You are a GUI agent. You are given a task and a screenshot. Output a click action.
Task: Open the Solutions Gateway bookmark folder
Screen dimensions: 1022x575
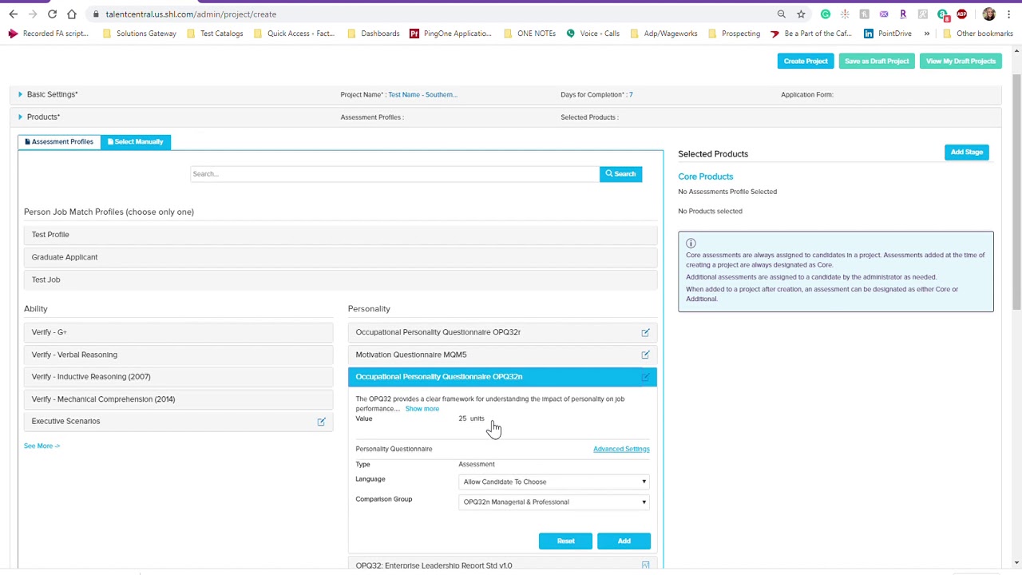click(140, 34)
